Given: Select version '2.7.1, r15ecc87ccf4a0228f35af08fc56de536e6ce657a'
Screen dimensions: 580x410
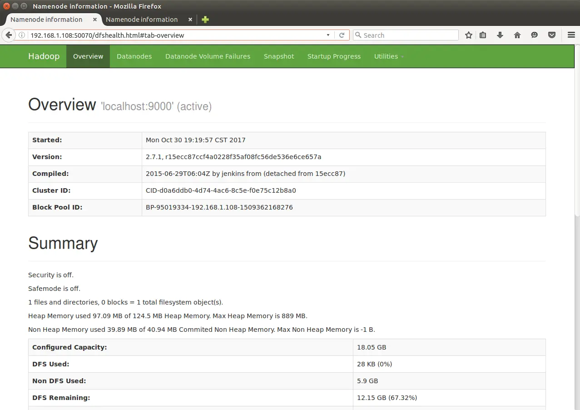Looking at the screenshot, I should tap(233, 157).
